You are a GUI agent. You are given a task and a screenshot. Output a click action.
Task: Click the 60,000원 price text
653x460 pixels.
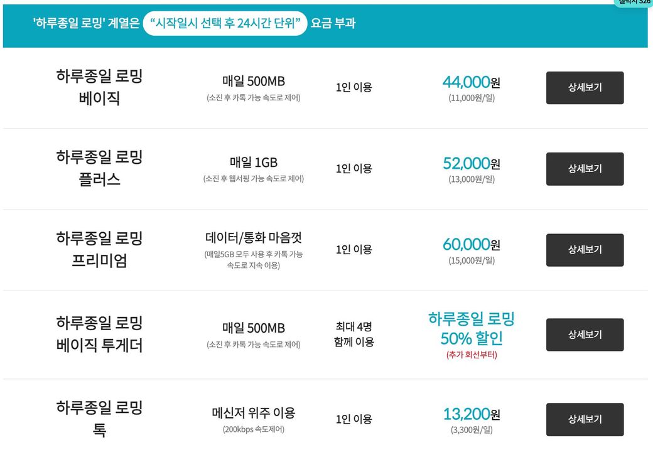pos(471,245)
